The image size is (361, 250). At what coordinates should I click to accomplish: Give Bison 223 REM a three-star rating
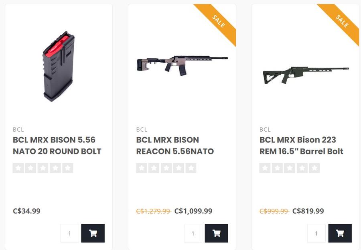pos(290,168)
